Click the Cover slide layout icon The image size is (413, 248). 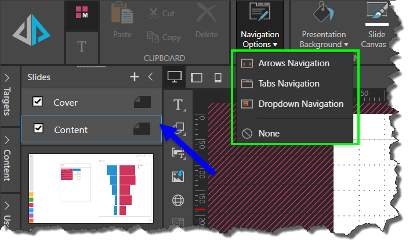point(143,102)
